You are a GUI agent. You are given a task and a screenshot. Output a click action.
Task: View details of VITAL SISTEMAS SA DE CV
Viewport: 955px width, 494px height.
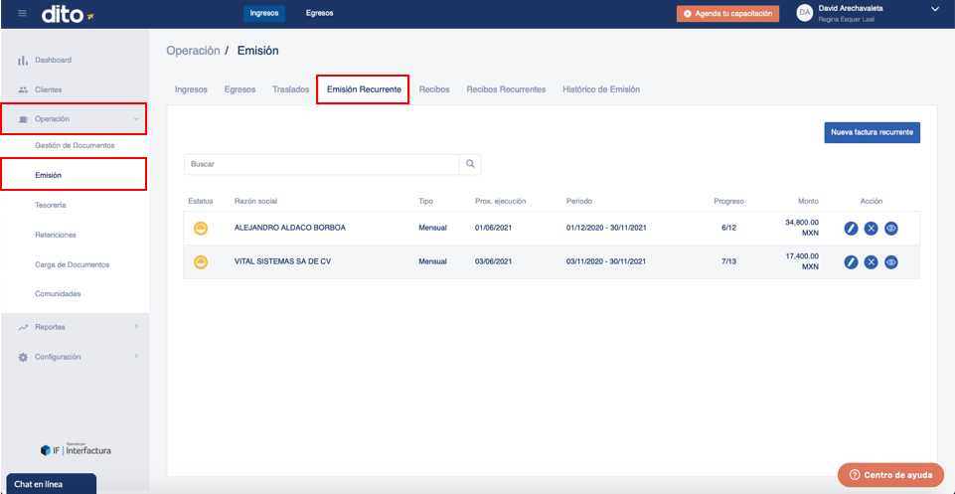pyautogui.click(x=891, y=262)
